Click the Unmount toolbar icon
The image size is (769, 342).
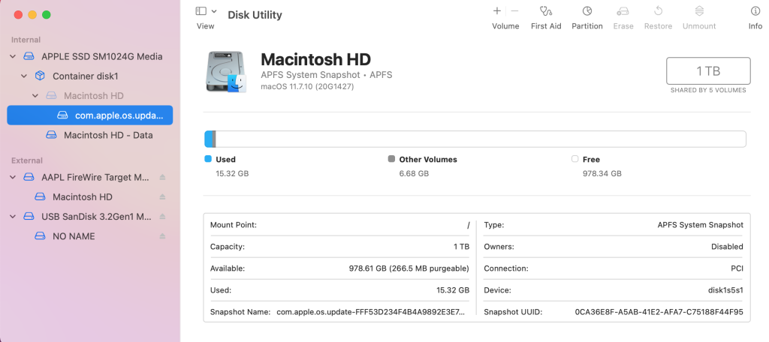[699, 10]
